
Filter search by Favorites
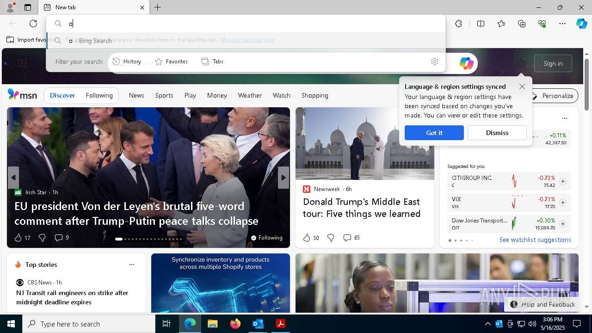coord(172,62)
